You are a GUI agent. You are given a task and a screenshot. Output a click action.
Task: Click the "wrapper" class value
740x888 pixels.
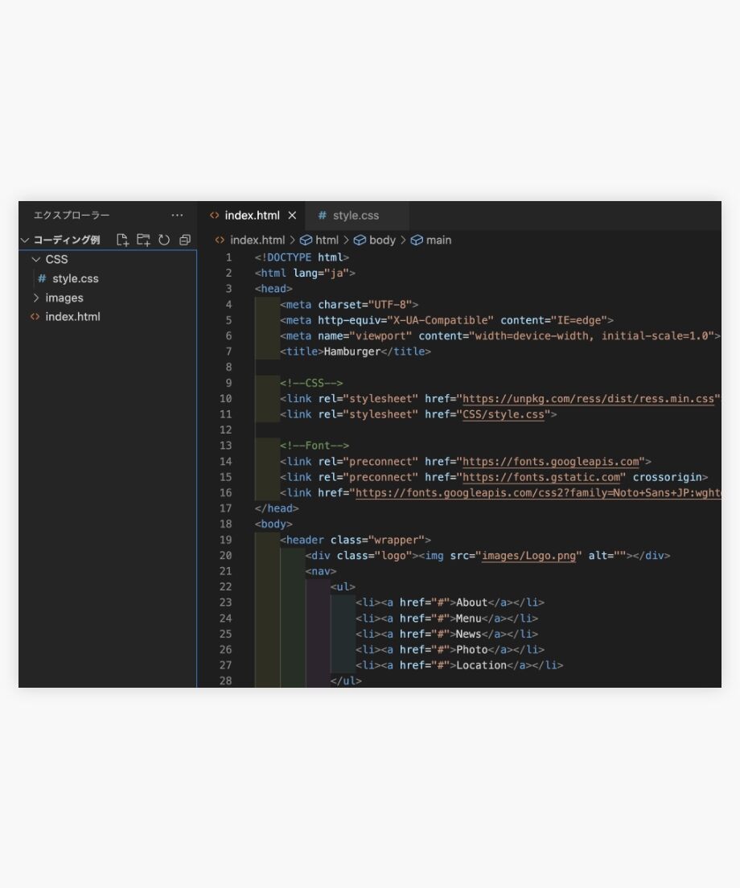[x=397, y=541]
